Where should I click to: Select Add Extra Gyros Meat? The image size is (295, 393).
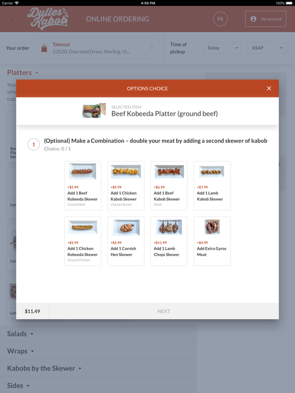coord(212,241)
